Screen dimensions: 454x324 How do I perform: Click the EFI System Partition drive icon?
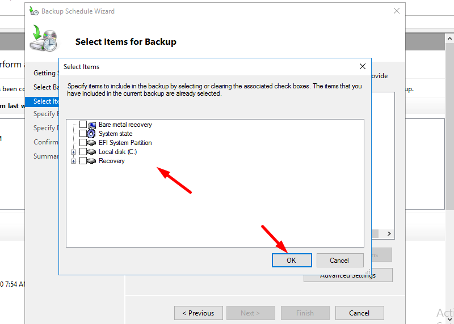pyautogui.click(x=92, y=143)
